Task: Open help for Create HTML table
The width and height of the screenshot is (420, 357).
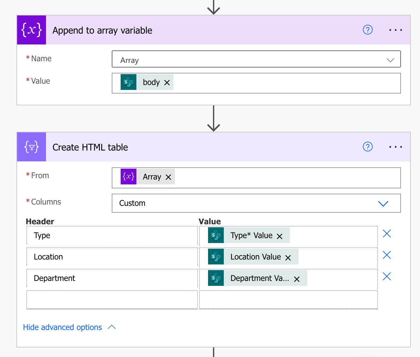Action: click(367, 147)
